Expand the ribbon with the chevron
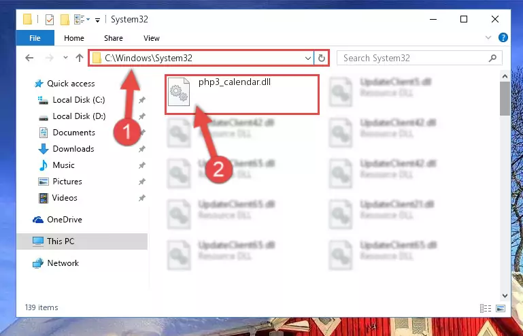The height and width of the screenshot is (336, 523). point(488,37)
